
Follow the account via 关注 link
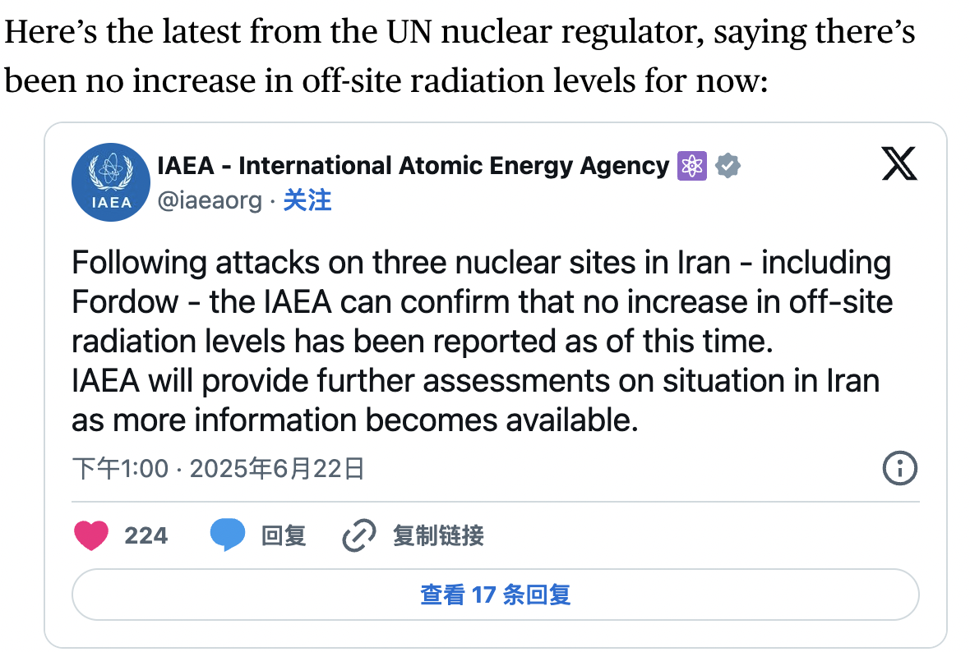pyautogui.click(x=307, y=200)
